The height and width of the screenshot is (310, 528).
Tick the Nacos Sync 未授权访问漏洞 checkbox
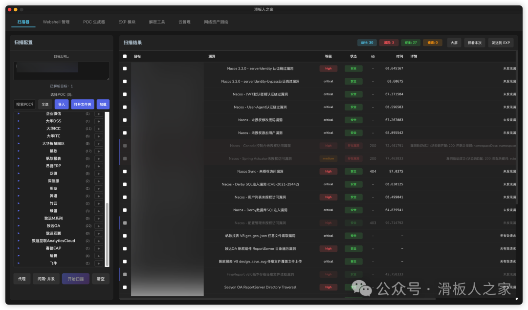125,172
